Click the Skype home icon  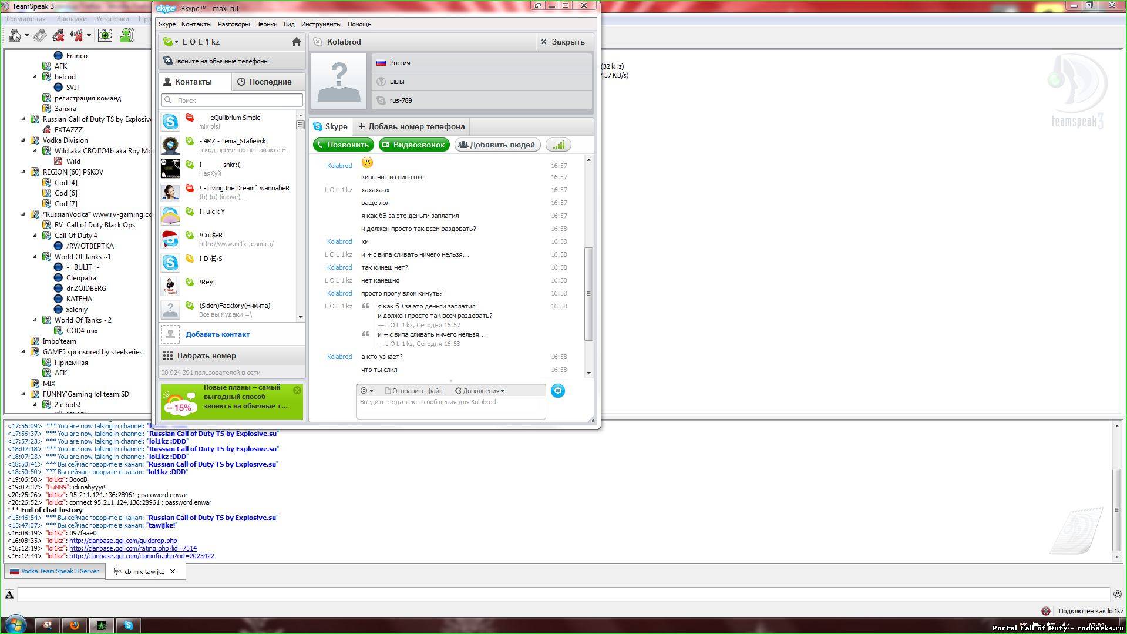click(x=297, y=42)
